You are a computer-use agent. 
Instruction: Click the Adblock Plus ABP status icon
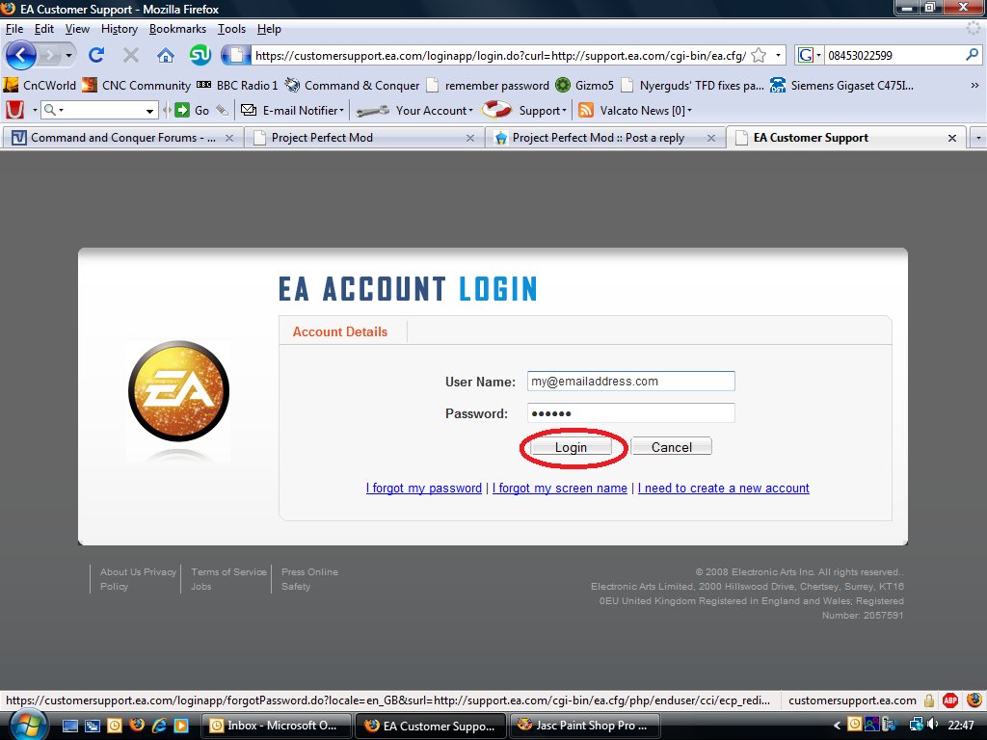click(x=950, y=700)
